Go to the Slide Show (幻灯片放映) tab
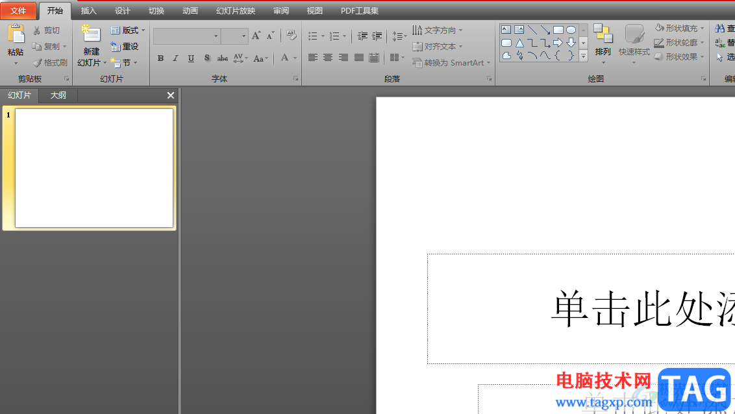 click(x=236, y=11)
